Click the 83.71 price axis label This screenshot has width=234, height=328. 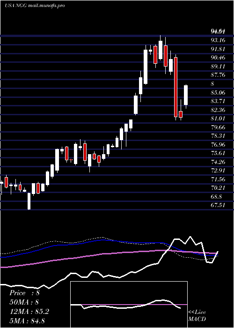(218, 101)
